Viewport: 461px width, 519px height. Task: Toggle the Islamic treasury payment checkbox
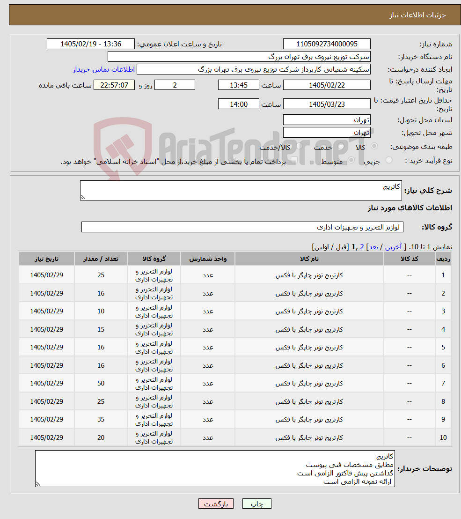[293, 160]
